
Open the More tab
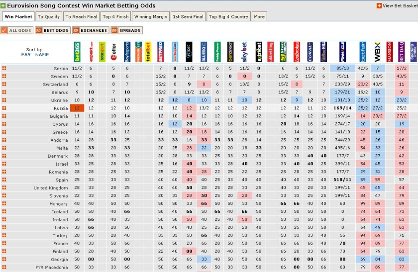[x=259, y=16]
